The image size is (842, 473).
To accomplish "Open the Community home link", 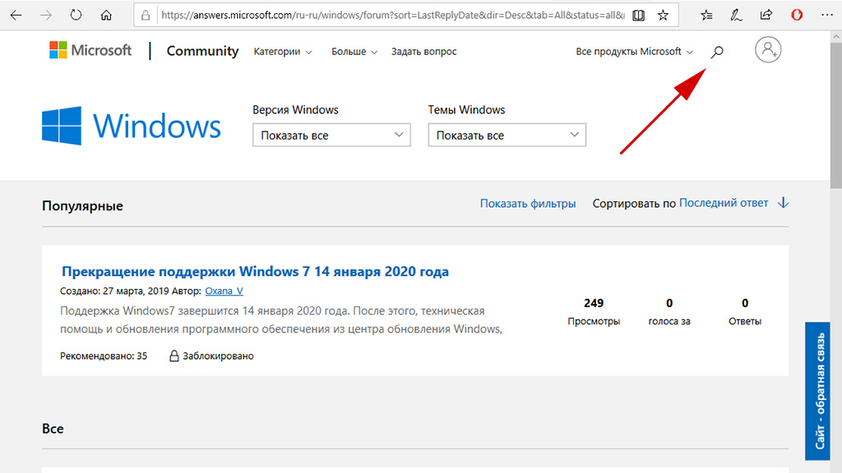I will 202,51.
